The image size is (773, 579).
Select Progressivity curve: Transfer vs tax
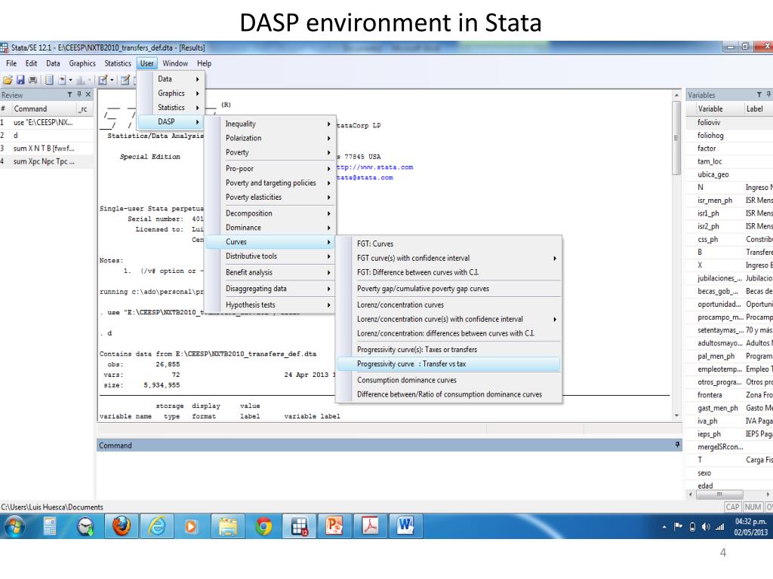coord(448,364)
